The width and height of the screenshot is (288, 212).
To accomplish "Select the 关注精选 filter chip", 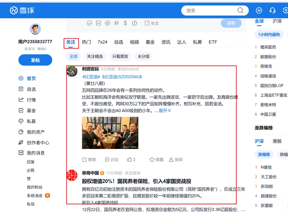I will [95, 56].
